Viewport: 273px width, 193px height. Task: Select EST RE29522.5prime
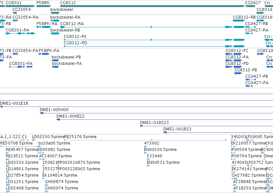pyautogui.click(x=8, y=159)
